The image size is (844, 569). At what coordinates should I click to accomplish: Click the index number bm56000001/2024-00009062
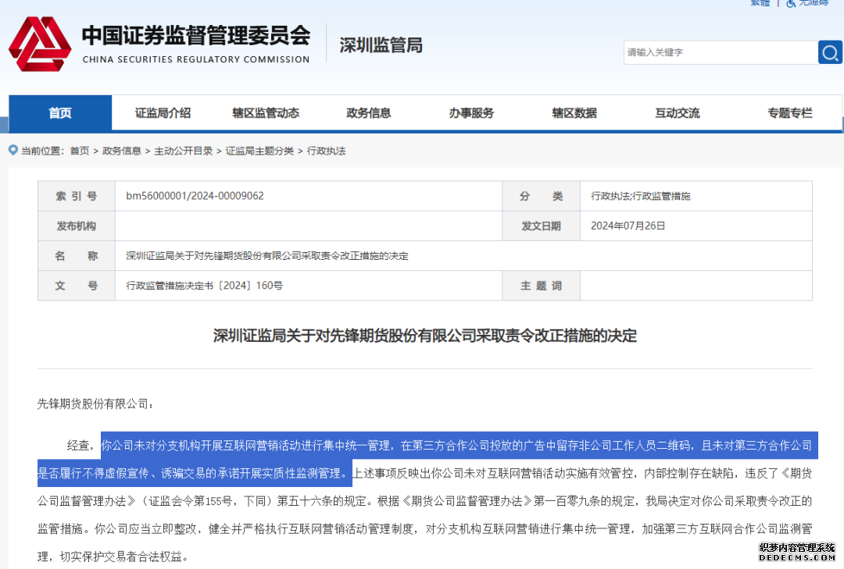(x=195, y=196)
